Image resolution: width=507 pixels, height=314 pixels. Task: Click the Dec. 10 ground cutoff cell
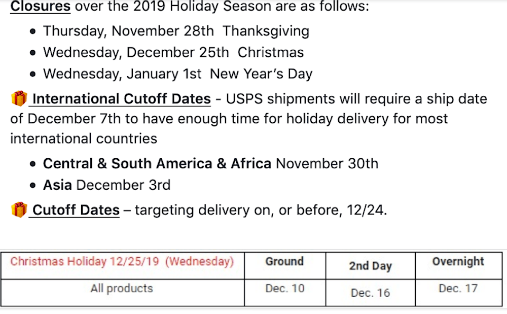pos(285,289)
